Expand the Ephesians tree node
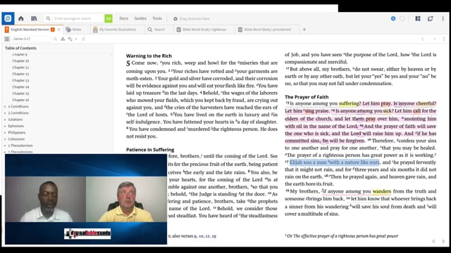The height and width of the screenshot is (253, 451). tap(5, 126)
